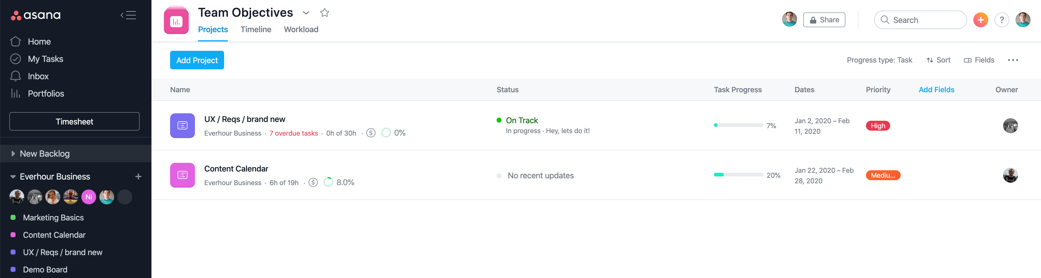Collapse the Everhour Business team section

click(13, 176)
